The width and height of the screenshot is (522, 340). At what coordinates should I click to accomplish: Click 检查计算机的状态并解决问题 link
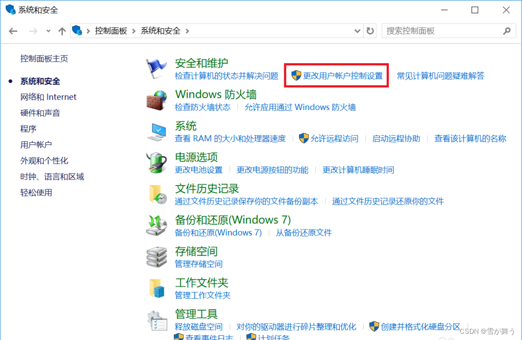coord(227,76)
